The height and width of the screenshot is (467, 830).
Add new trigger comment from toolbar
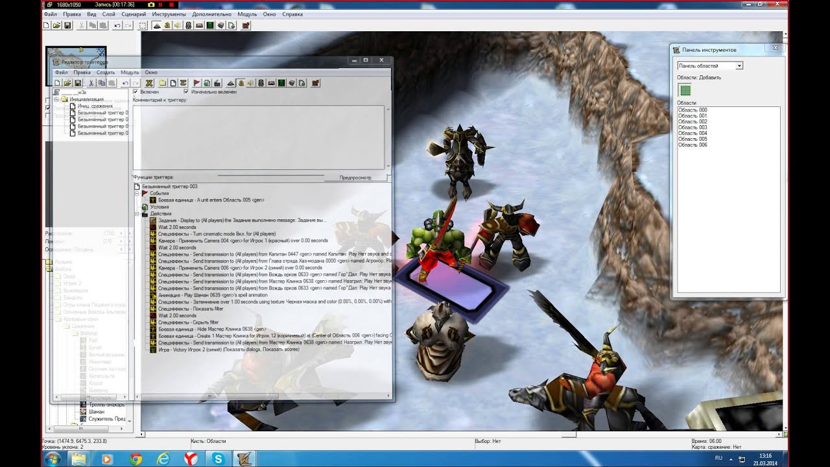pos(184,83)
